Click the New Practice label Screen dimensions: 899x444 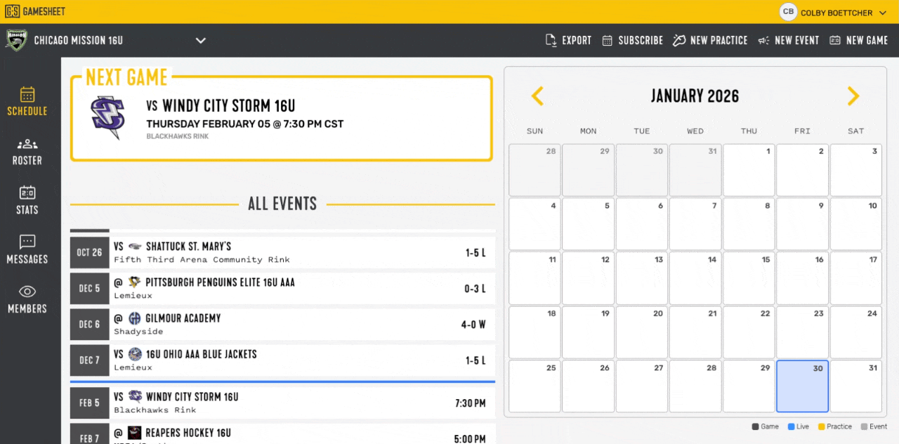[719, 41]
